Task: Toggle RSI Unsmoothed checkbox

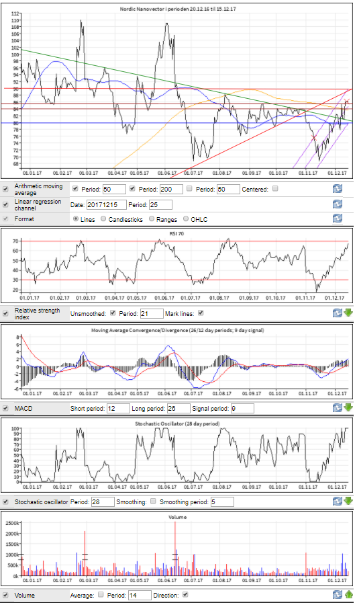Action: click(x=113, y=313)
